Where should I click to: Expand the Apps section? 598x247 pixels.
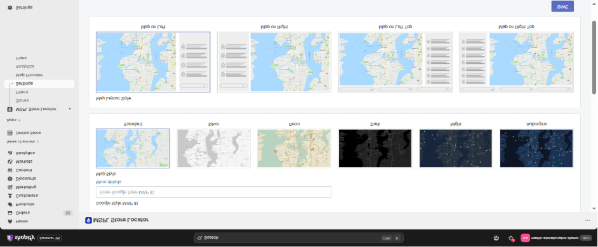point(13,120)
